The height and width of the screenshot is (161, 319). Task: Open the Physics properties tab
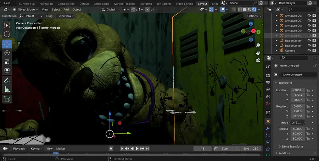[x=268, y=142]
